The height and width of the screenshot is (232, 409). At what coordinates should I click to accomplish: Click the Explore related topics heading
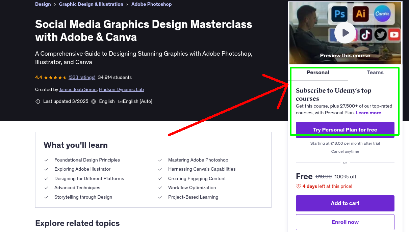[x=77, y=223]
